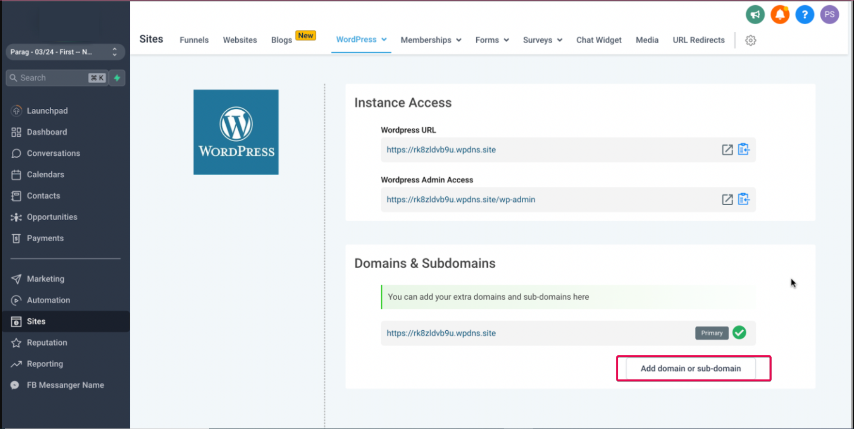Switch to the Blogs tab
Image resolution: width=854 pixels, height=429 pixels.
click(x=281, y=40)
